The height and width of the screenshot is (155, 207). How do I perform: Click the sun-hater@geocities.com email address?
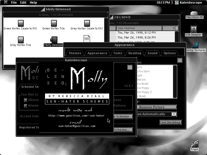[77, 126]
